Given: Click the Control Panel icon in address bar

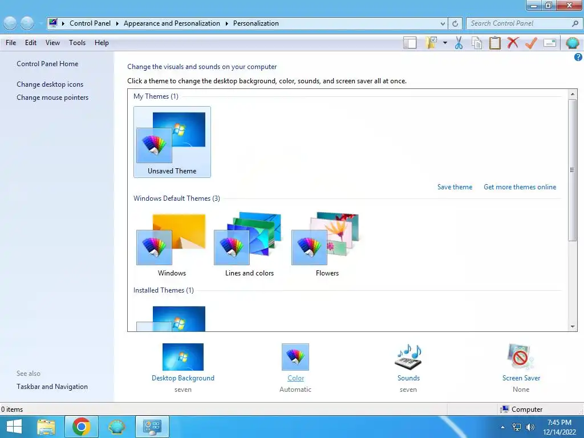Looking at the screenshot, I should [53, 23].
